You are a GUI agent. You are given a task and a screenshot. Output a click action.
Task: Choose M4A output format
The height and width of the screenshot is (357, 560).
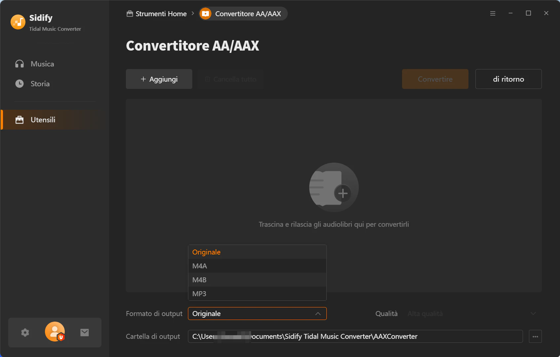tap(257, 266)
